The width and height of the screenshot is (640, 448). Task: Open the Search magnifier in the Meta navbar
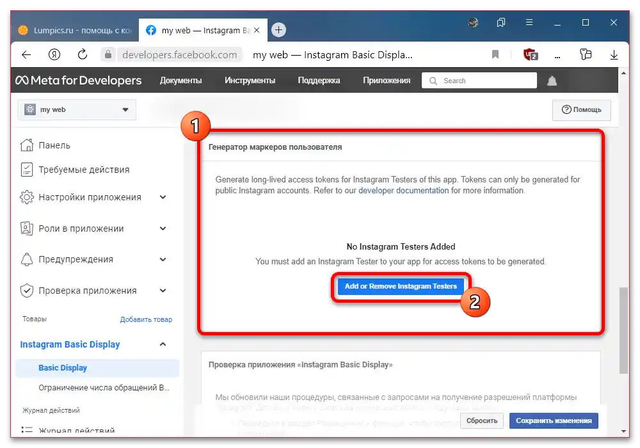434,80
